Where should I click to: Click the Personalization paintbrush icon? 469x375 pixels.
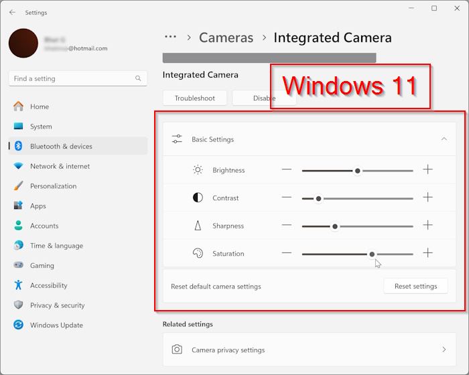click(18, 185)
